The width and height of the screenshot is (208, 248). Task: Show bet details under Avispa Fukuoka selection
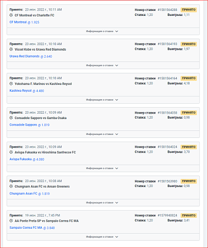pyautogui.click(x=103, y=168)
